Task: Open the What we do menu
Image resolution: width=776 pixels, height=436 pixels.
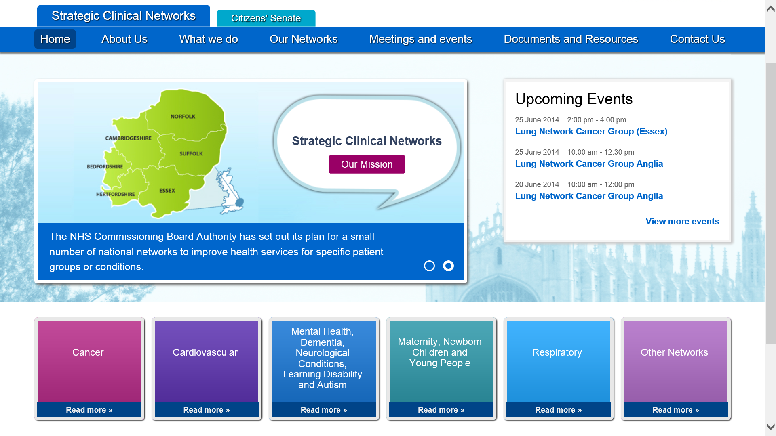Action: click(x=209, y=39)
